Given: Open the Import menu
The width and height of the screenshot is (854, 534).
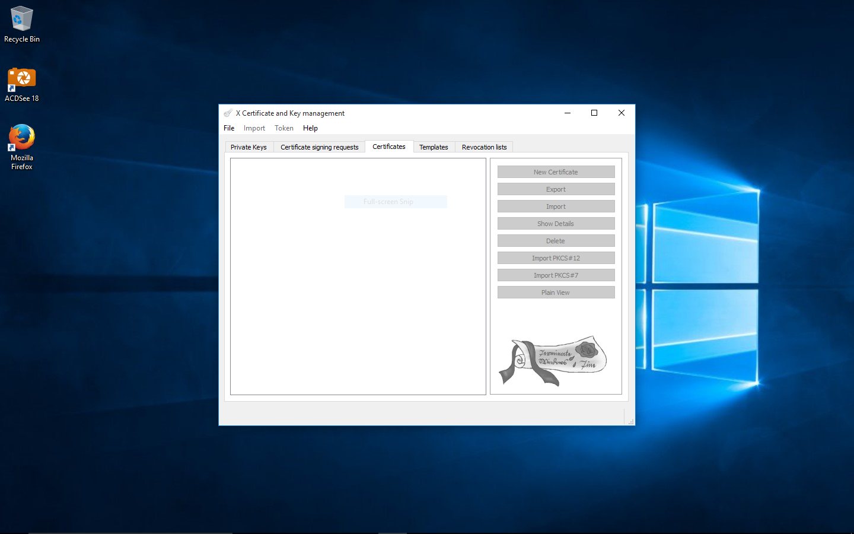Looking at the screenshot, I should [x=254, y=128].
